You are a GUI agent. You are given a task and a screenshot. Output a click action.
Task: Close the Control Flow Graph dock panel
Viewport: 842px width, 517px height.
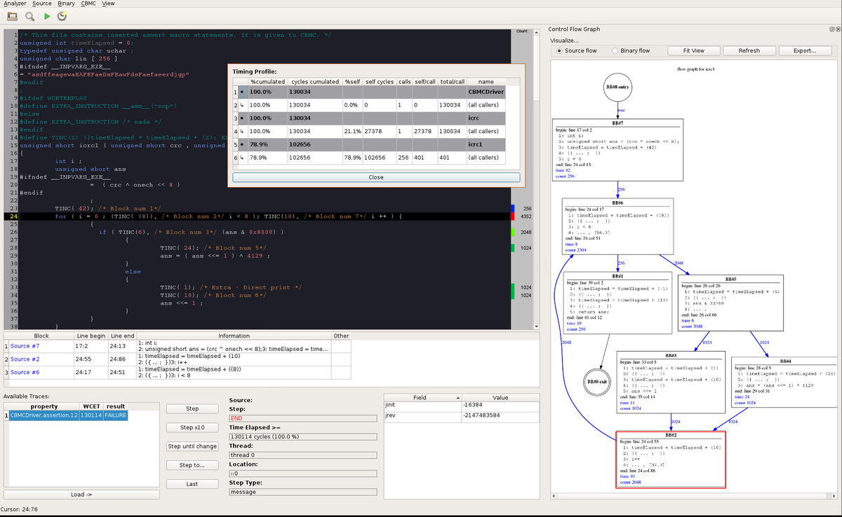click(836, 29)
